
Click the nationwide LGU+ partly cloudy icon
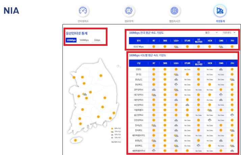tap(176, 47)
